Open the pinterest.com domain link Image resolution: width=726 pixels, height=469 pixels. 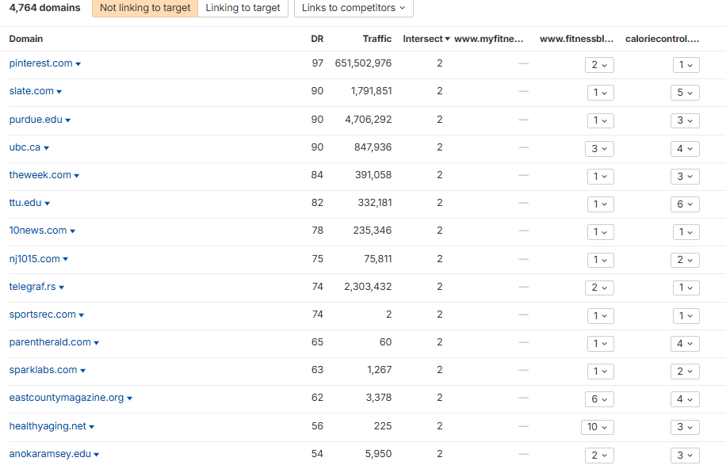pos(40,63)
